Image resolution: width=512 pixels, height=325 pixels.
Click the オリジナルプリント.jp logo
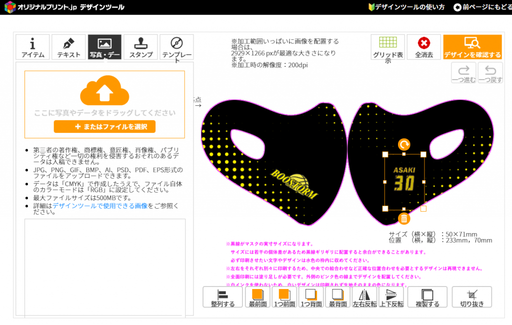coord(64,7)
